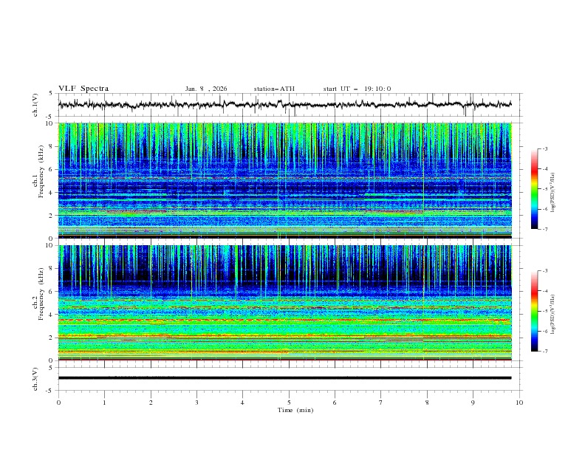The height and width of the screenshot is (452, 585).
Task: Click the 'VLF Spectra' title text
Action: coord(83,89)
